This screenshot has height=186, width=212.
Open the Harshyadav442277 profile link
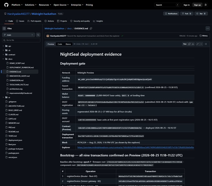tap(18, 14)
